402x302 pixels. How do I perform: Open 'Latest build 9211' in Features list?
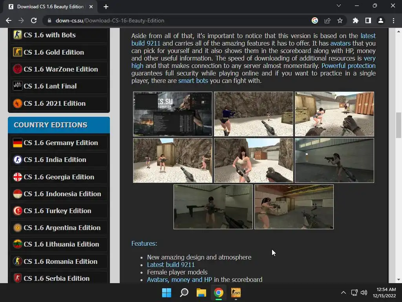pyautogui.click(x=171, y=265)
